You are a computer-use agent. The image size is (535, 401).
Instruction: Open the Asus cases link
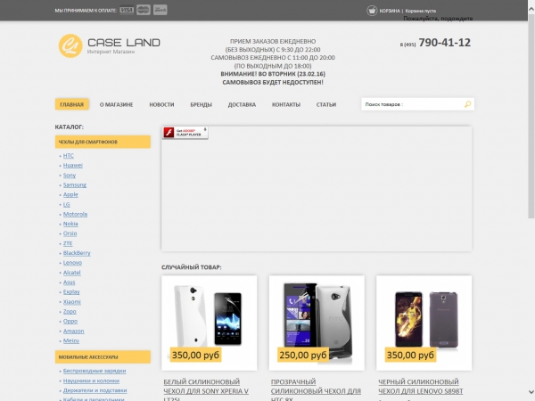(69, 282)
